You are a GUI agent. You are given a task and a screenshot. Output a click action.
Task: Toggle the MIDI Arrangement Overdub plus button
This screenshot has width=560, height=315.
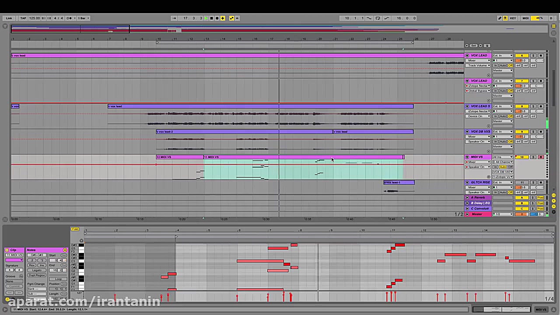click(223, 18)
